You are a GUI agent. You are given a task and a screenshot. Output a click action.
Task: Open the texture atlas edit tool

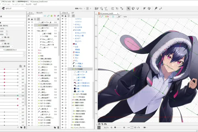[97, 9]
